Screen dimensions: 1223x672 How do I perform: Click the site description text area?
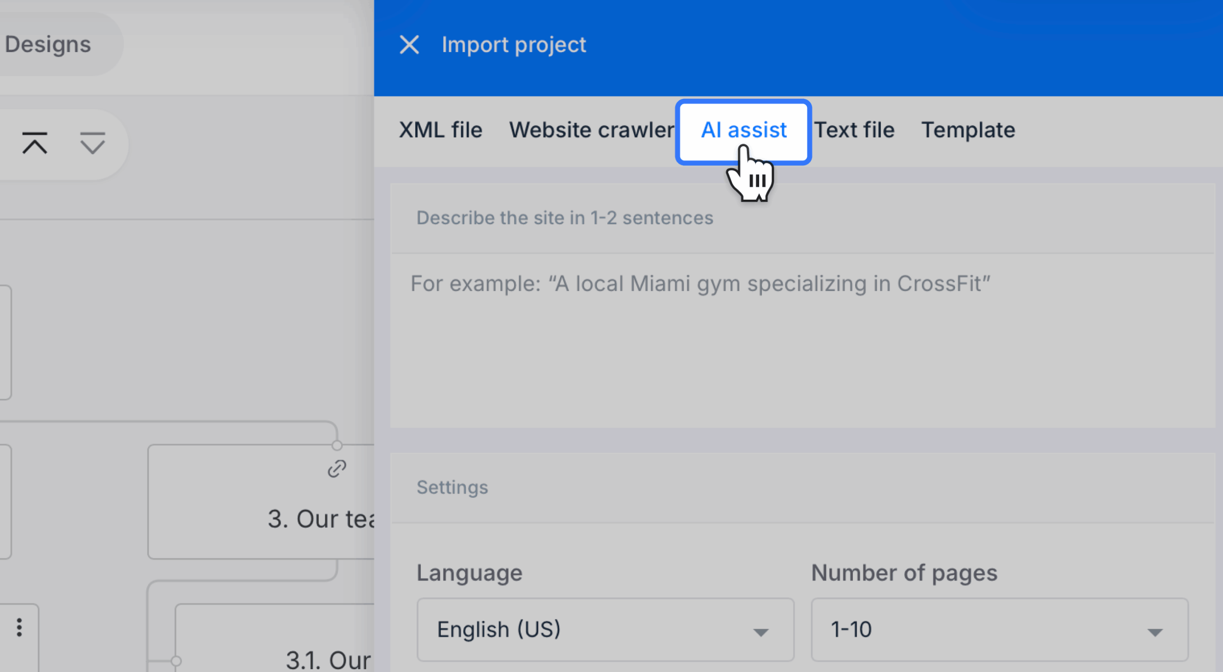pyautogui.click(x=803, y=340)
